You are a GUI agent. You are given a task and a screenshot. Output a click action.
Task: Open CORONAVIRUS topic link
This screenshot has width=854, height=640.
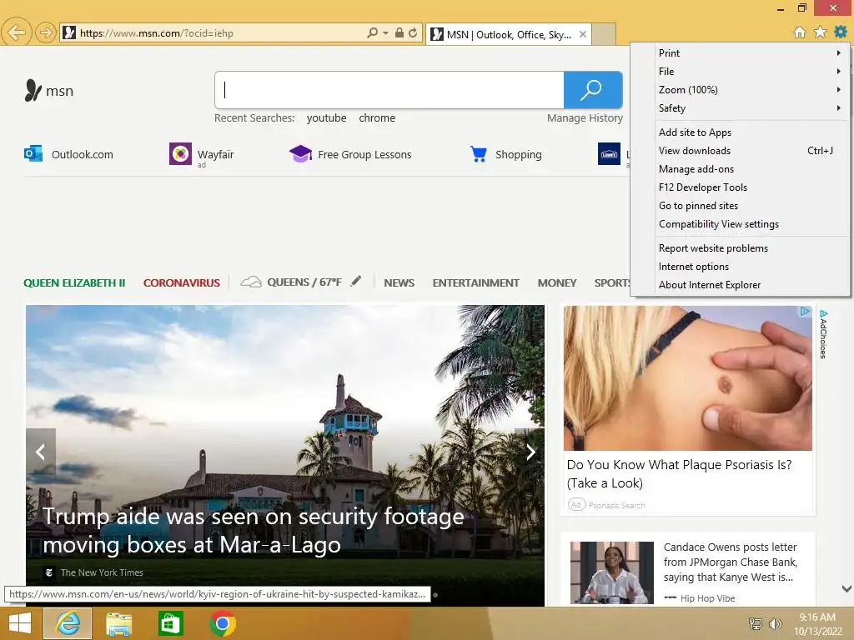[181, 282]
